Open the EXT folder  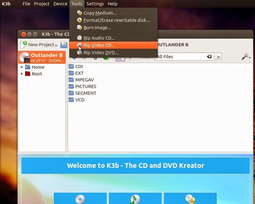pyautogui.click(x=79, y=73)
